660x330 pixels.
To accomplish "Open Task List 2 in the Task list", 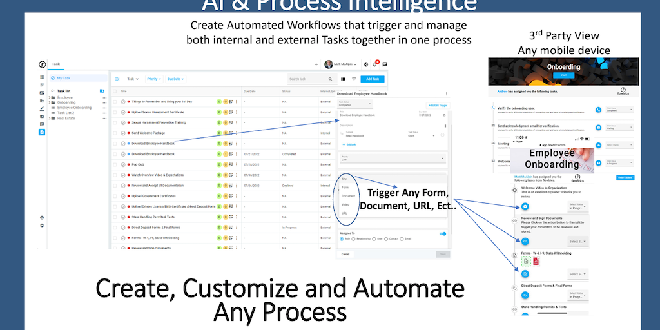I will tap(66, 113).
